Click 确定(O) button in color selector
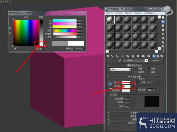 [x=69, y=49]
